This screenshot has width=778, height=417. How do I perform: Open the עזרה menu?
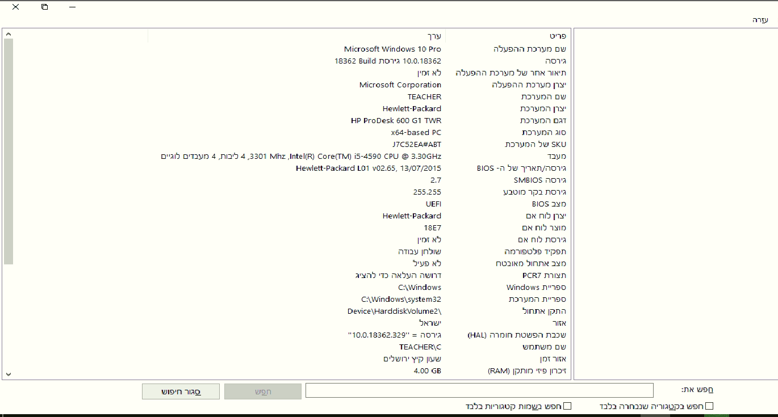pyautogui.click(x=760, y=20)
